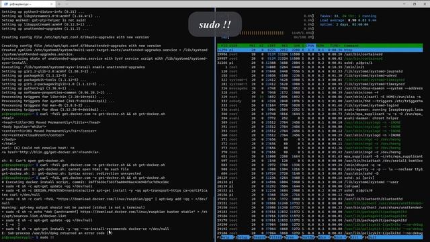Select the /usr/sbin/sshd -D process row
430x242 pixels.
[x=320, y=173]
